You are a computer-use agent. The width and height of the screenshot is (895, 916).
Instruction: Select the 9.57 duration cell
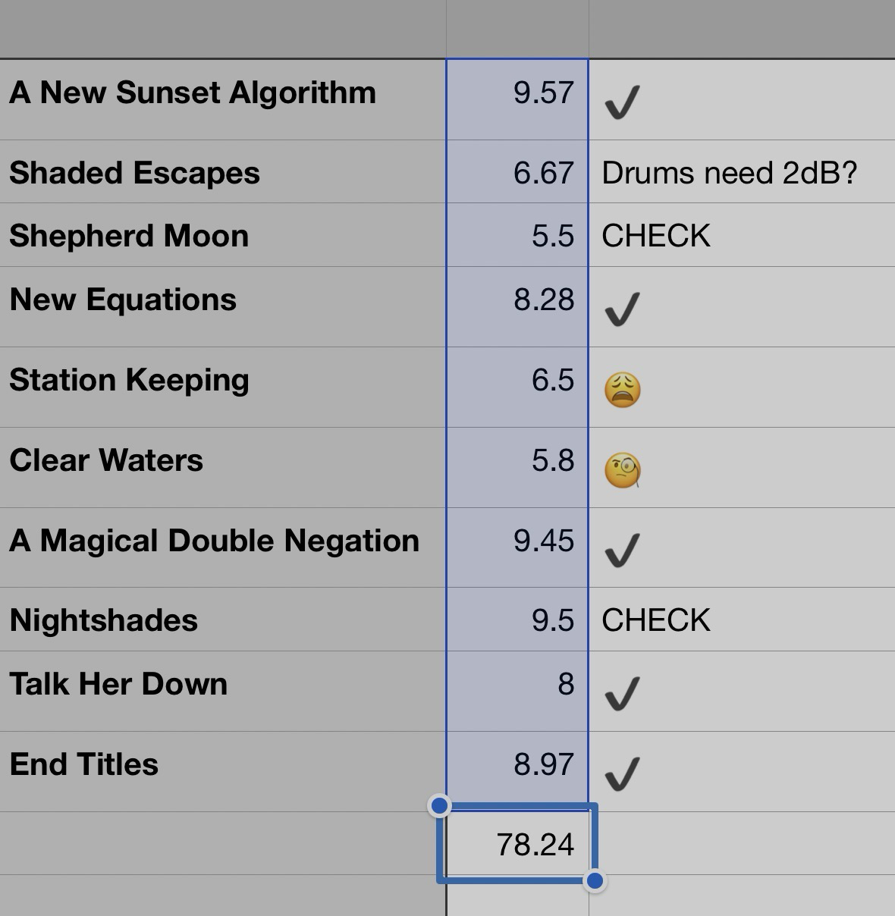tap(517, 93)
